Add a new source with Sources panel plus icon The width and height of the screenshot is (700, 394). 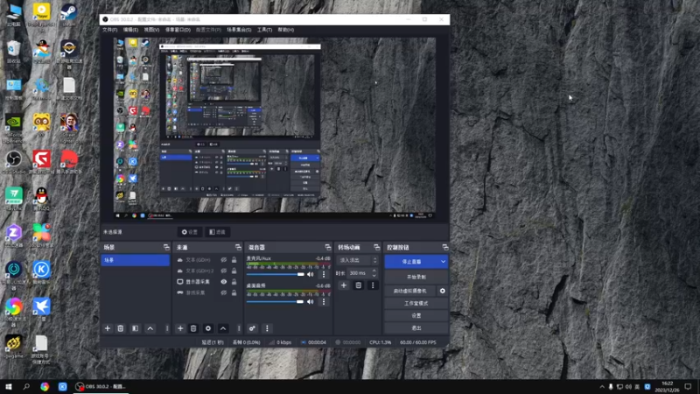pyautogui.click(x=180, y=328)
